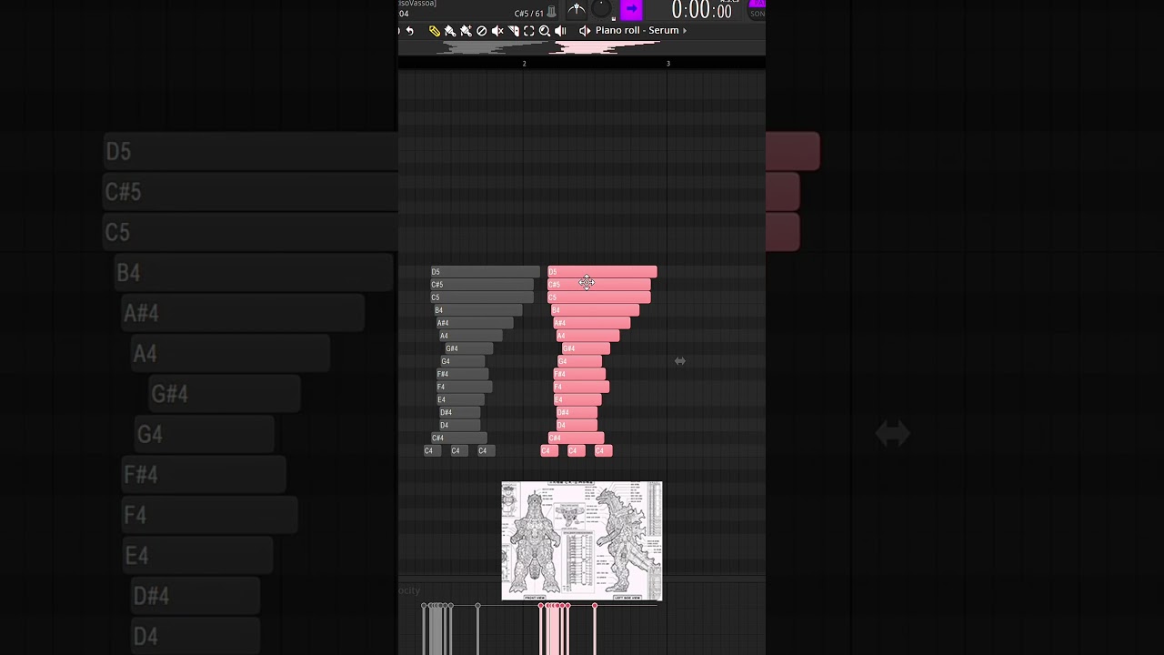Screen dimensions: 1164x655
Task: Click the monster blueprint image
Action: (582, 541)
